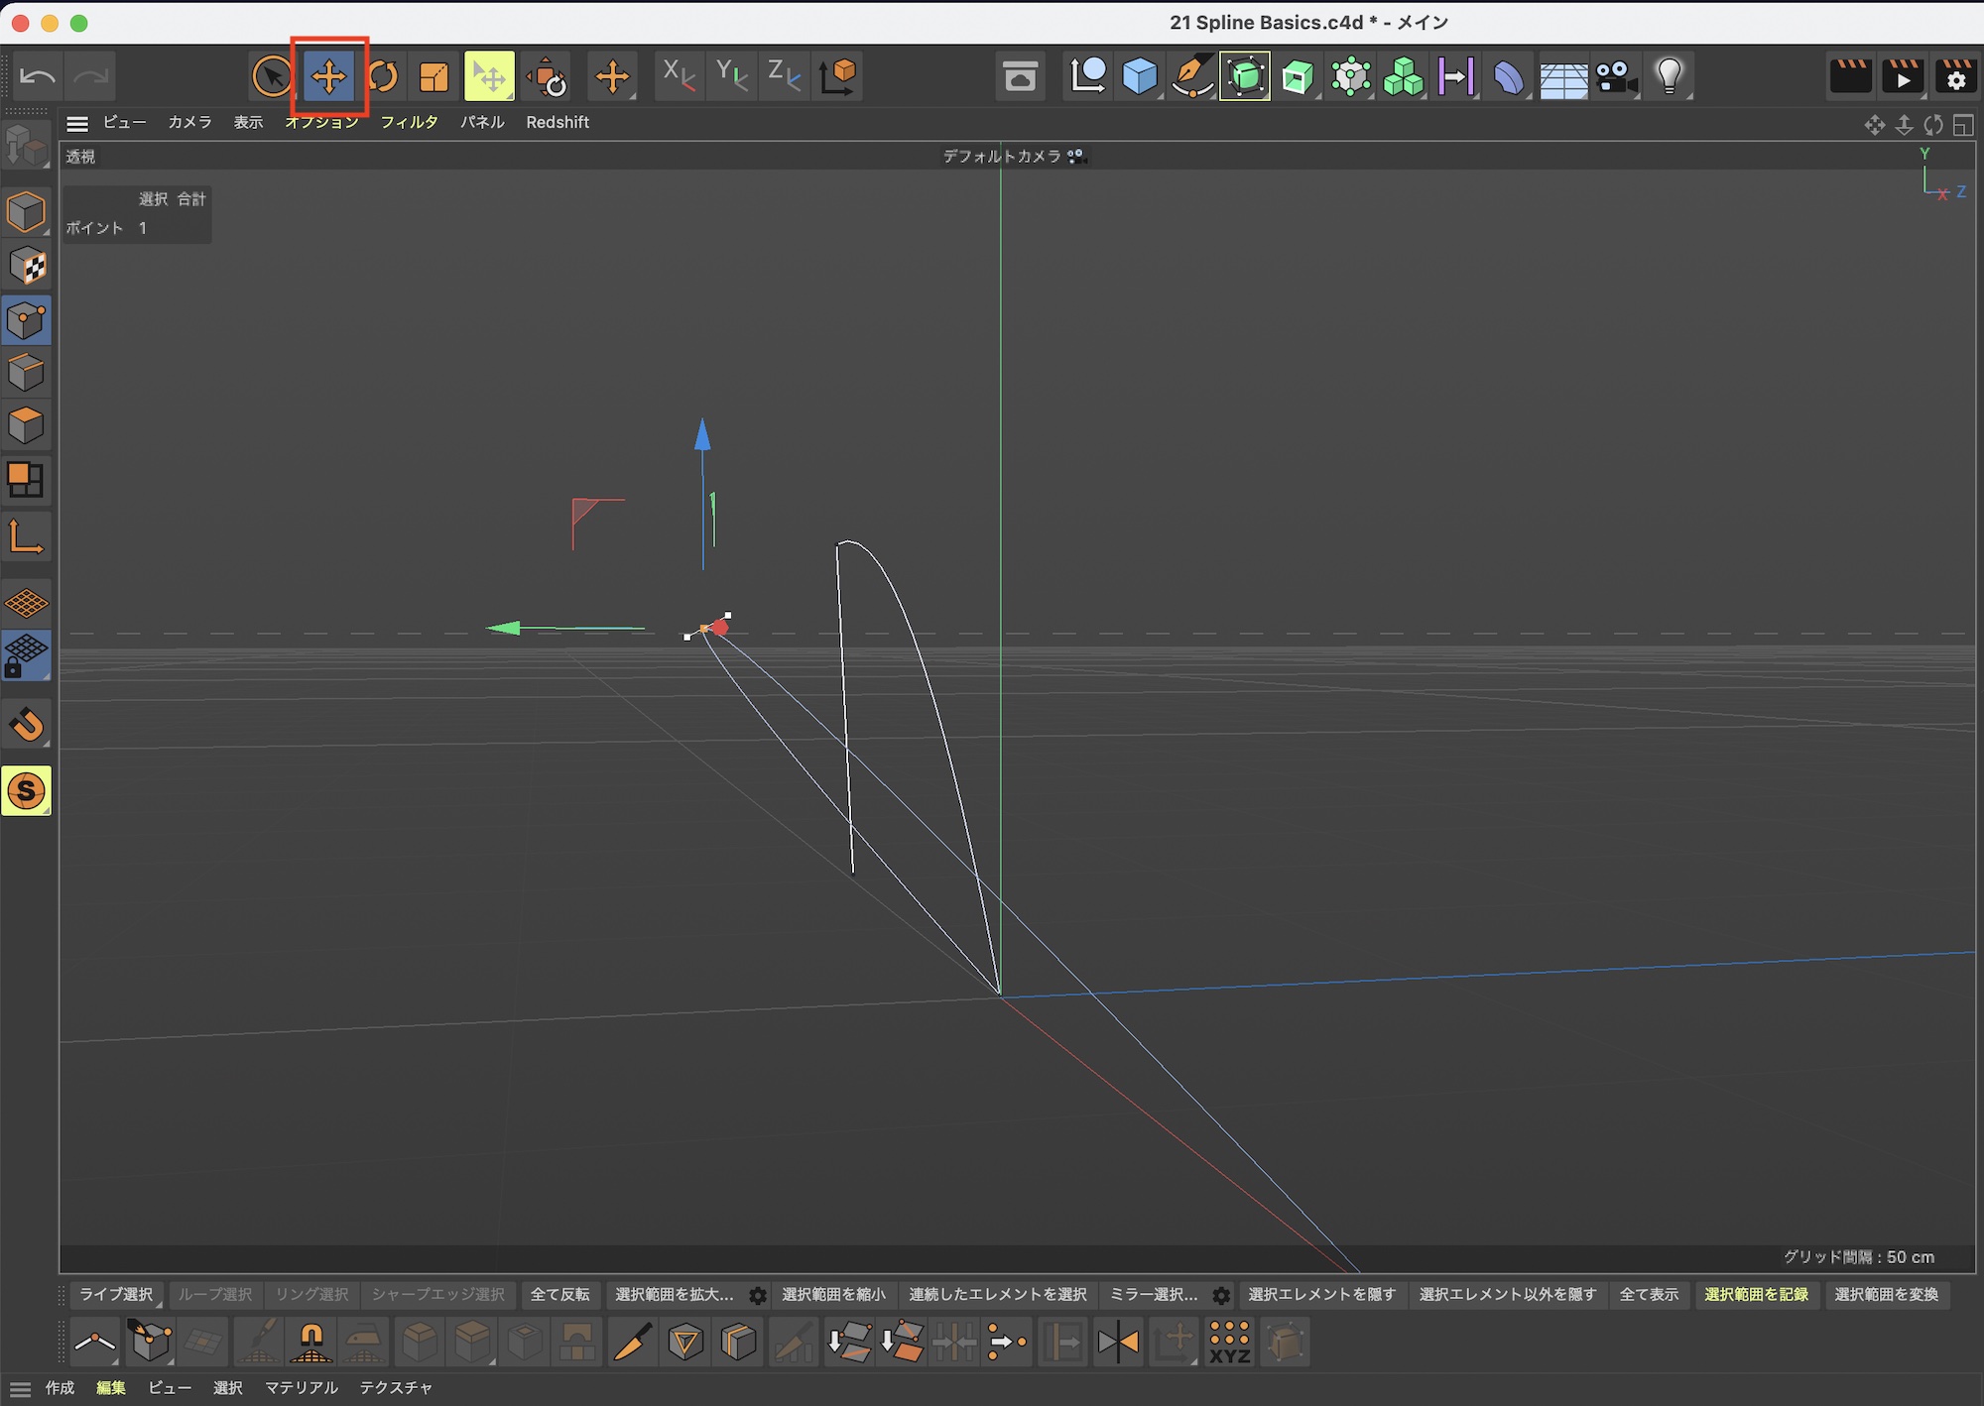
Task: Select the Rotate tool
Action: coord(383,76)
